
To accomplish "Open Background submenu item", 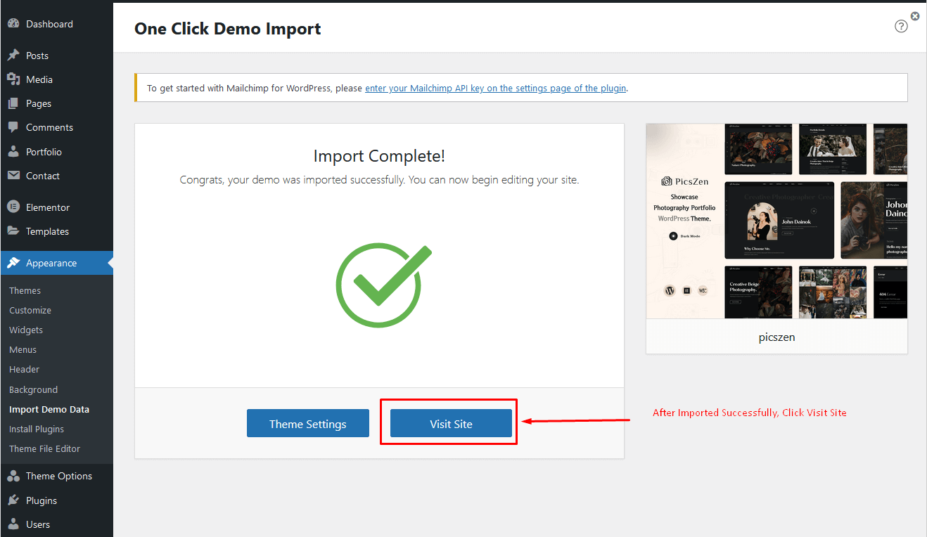I will coord(33,389).
